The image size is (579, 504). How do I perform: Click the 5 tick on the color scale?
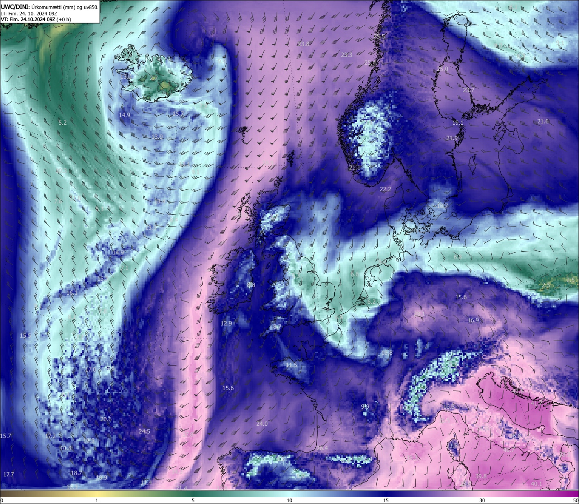[x=193, y=500]
